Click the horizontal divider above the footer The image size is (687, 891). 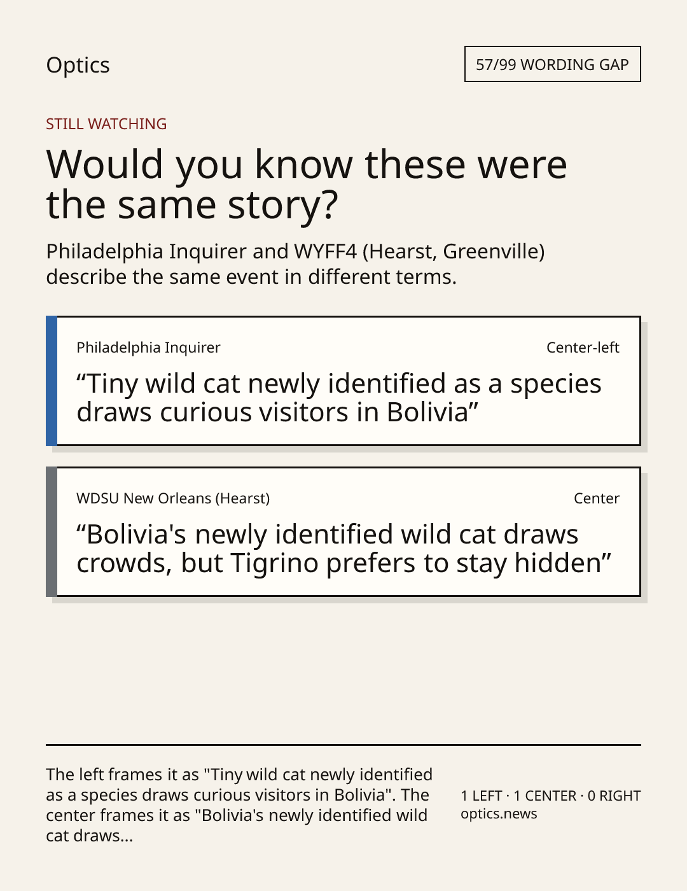pyautogui.click(x=343, y=745)
